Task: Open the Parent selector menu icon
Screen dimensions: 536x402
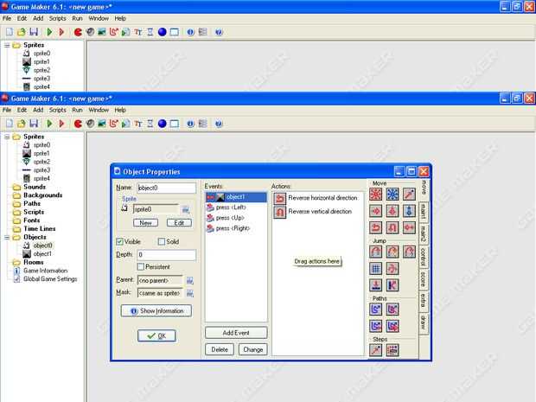Action: 190,281
